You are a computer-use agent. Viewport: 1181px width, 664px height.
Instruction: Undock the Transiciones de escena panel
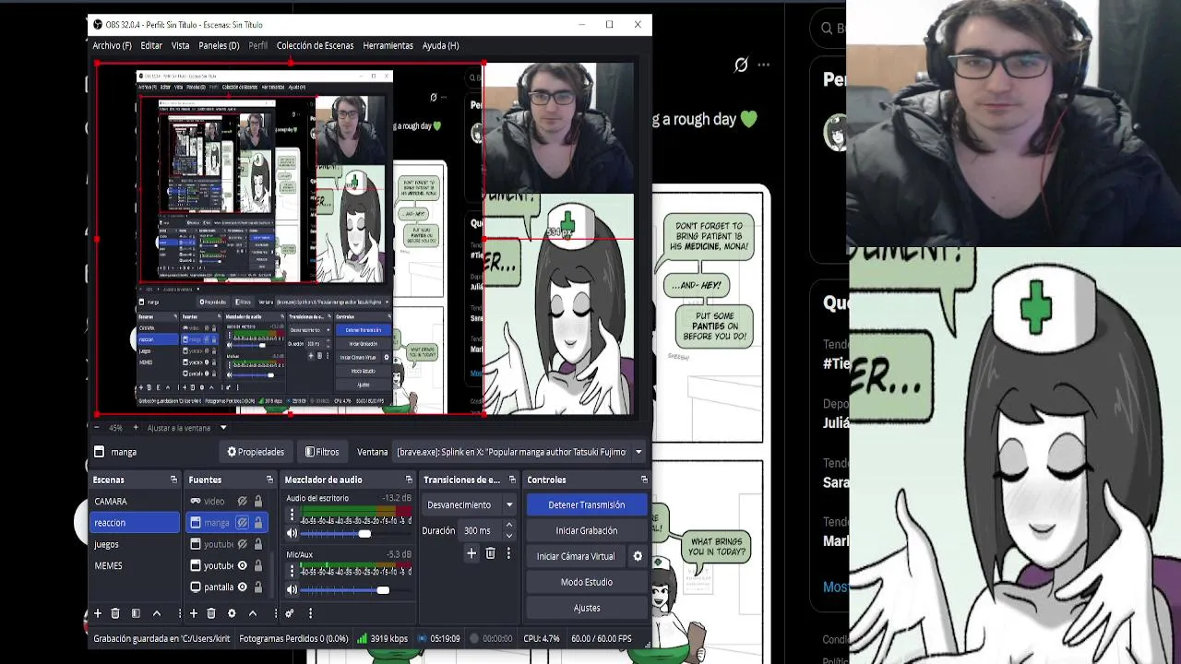(511, 480)
